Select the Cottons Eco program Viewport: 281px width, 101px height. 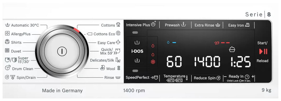coord(104,34)
